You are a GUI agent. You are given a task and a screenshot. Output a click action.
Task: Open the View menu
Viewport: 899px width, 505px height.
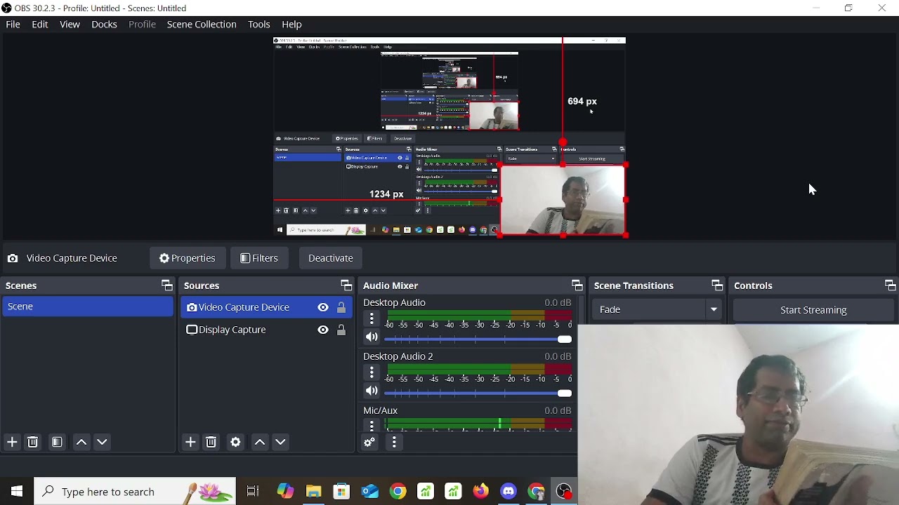pos(70,25)
